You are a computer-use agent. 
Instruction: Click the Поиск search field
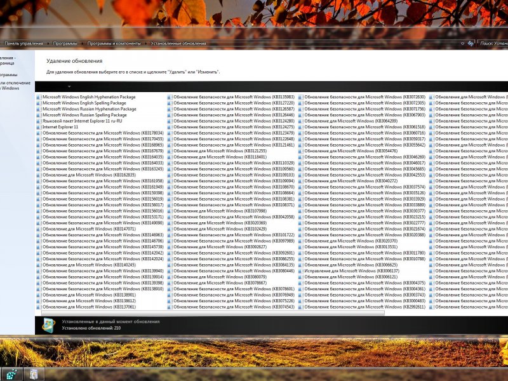493,43
